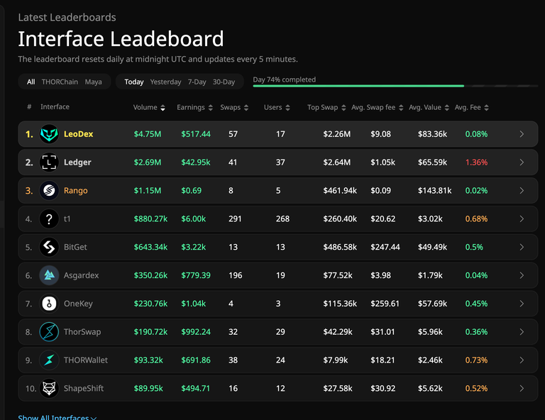Click the Interface Leadeboard heading

[121, 38]
